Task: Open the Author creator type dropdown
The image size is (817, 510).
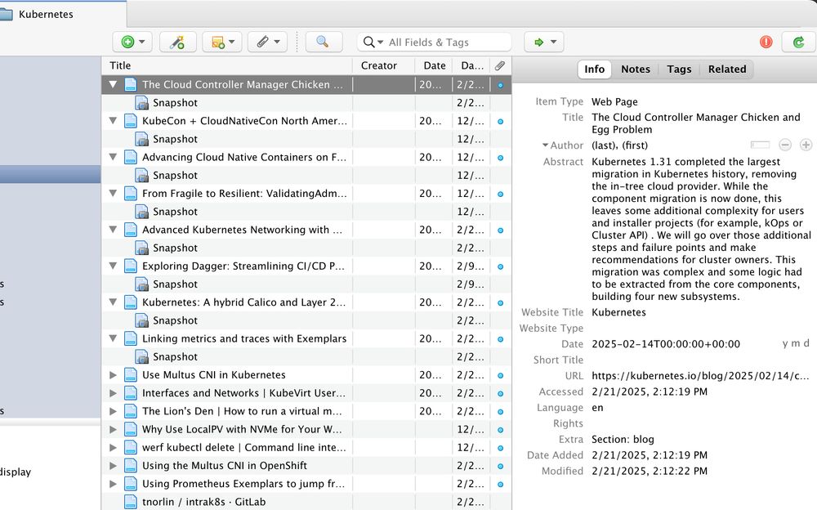Action: pos(545,145)
